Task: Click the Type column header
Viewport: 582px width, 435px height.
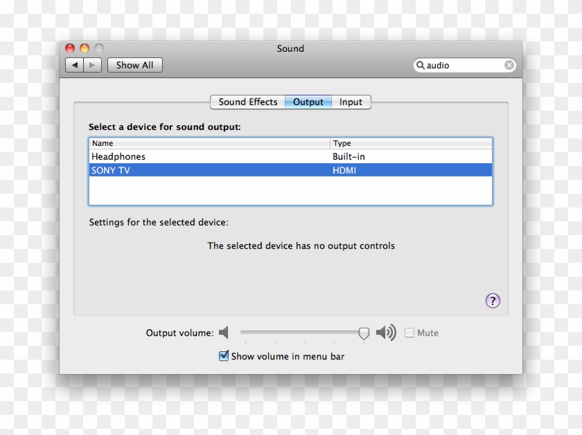Action: pyautogui.click(x=412, y=143)
